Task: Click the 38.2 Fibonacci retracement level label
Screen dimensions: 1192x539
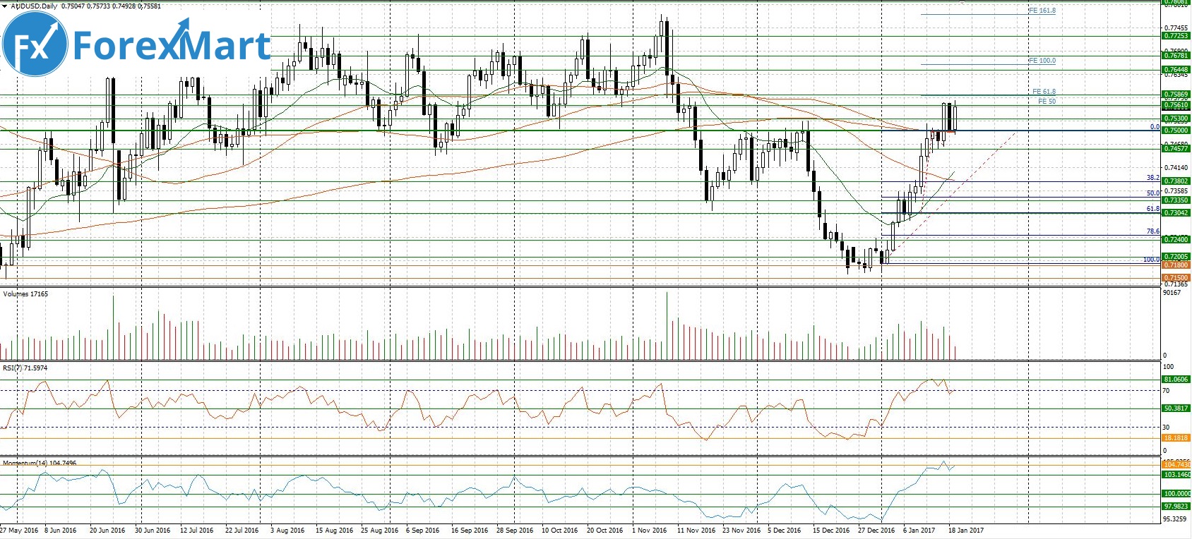Action: pyautogui.click(x=1152, y=178)
